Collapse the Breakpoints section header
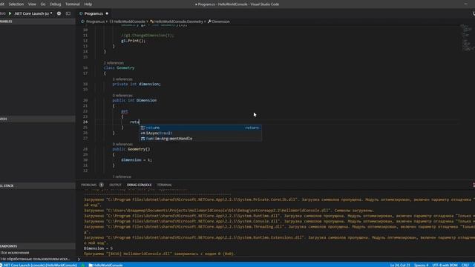Image resolution: width=475 pixels, height=267 pixels. tap(38, 246)
